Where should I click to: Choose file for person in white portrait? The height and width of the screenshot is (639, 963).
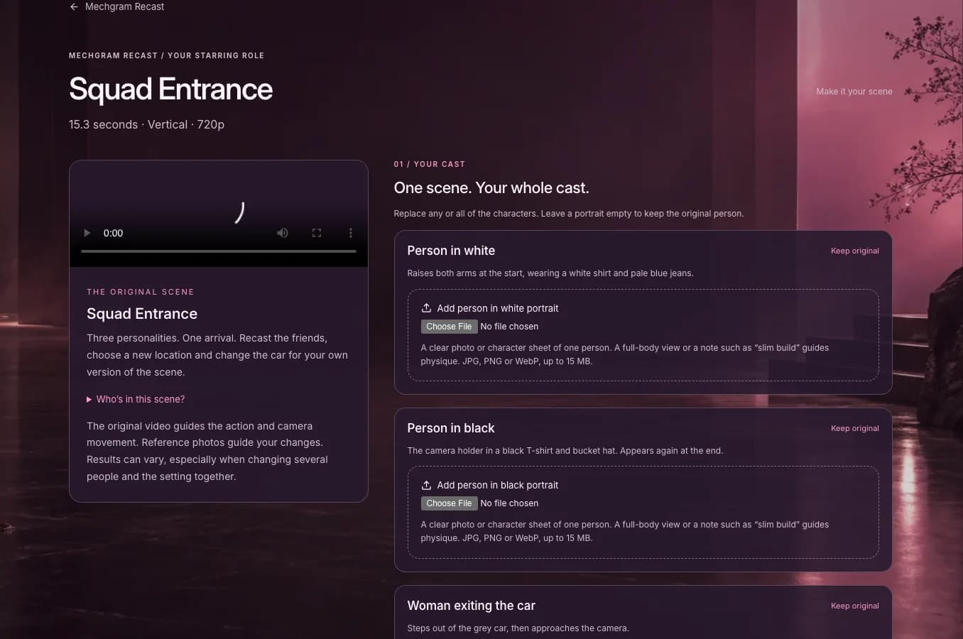pyautogui.click(x=449, y=327)
